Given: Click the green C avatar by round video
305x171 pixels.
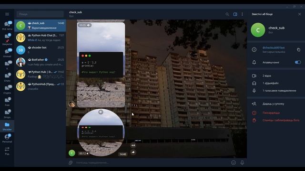Looking at the screenshot, I should [x=72, y=153].
